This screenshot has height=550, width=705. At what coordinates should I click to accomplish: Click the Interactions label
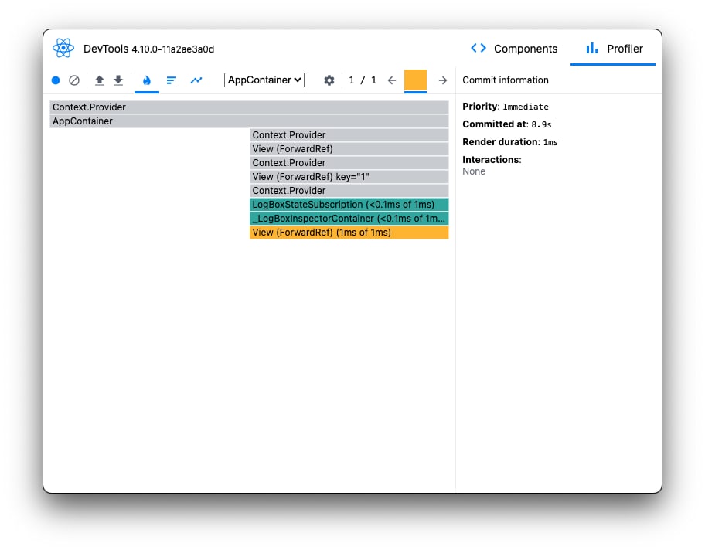(x=492, y=160)
